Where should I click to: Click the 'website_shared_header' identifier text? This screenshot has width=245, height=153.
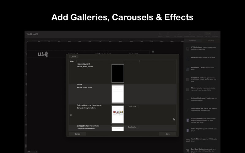pyautogui.click(x=85, y=67)
